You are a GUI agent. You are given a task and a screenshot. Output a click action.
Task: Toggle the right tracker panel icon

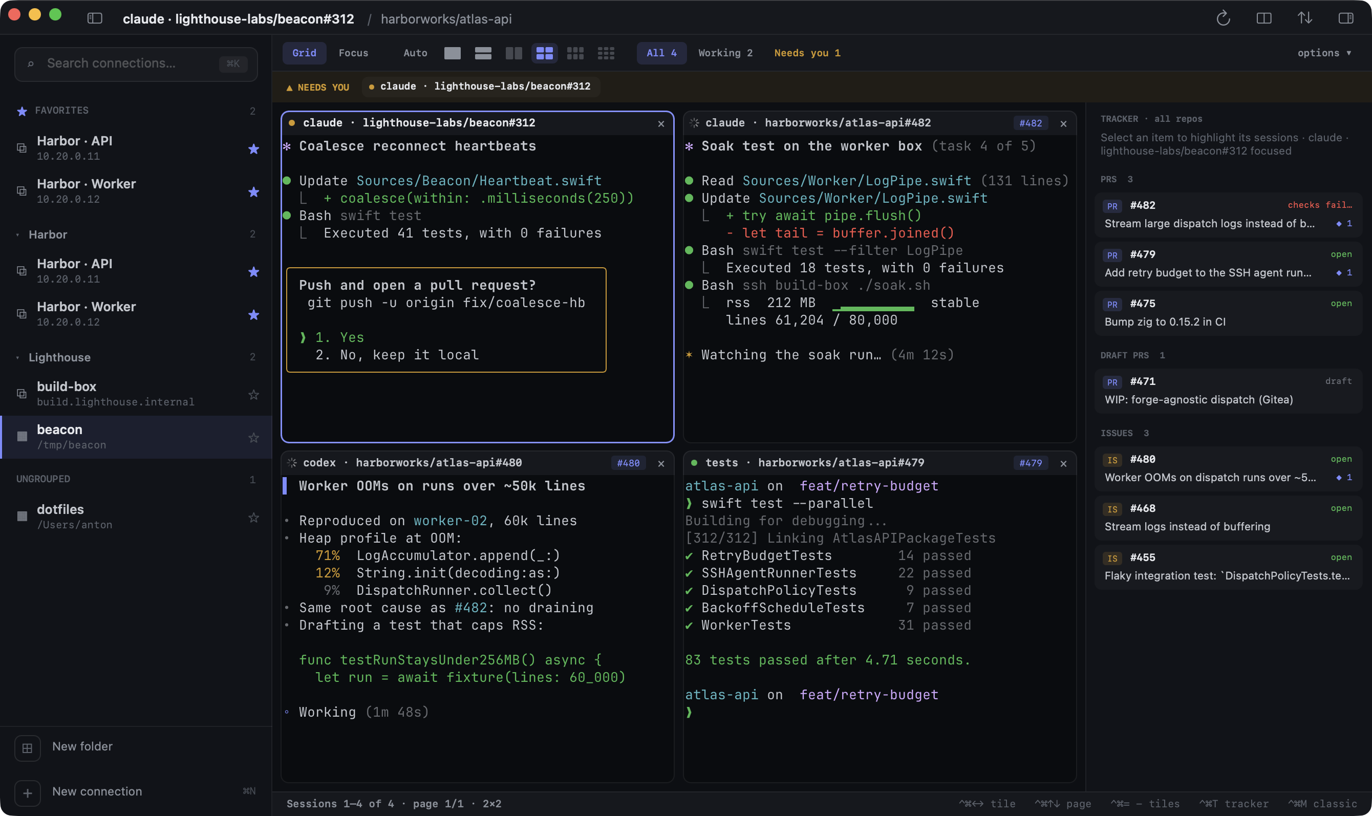pos(1345,19)
